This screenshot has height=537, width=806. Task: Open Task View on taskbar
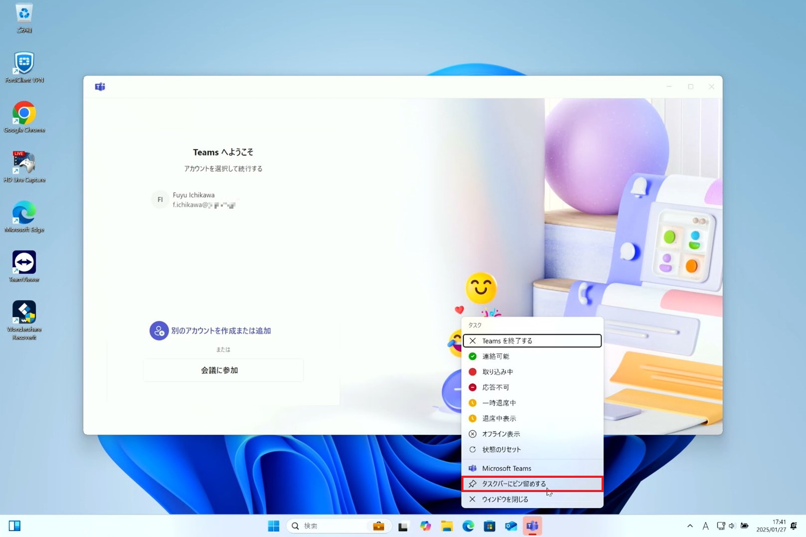coord(403,526)
